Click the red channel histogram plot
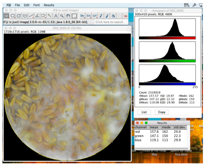Image resolution: width=206 pixels, height=166 pixels. [x=167, y=27]
